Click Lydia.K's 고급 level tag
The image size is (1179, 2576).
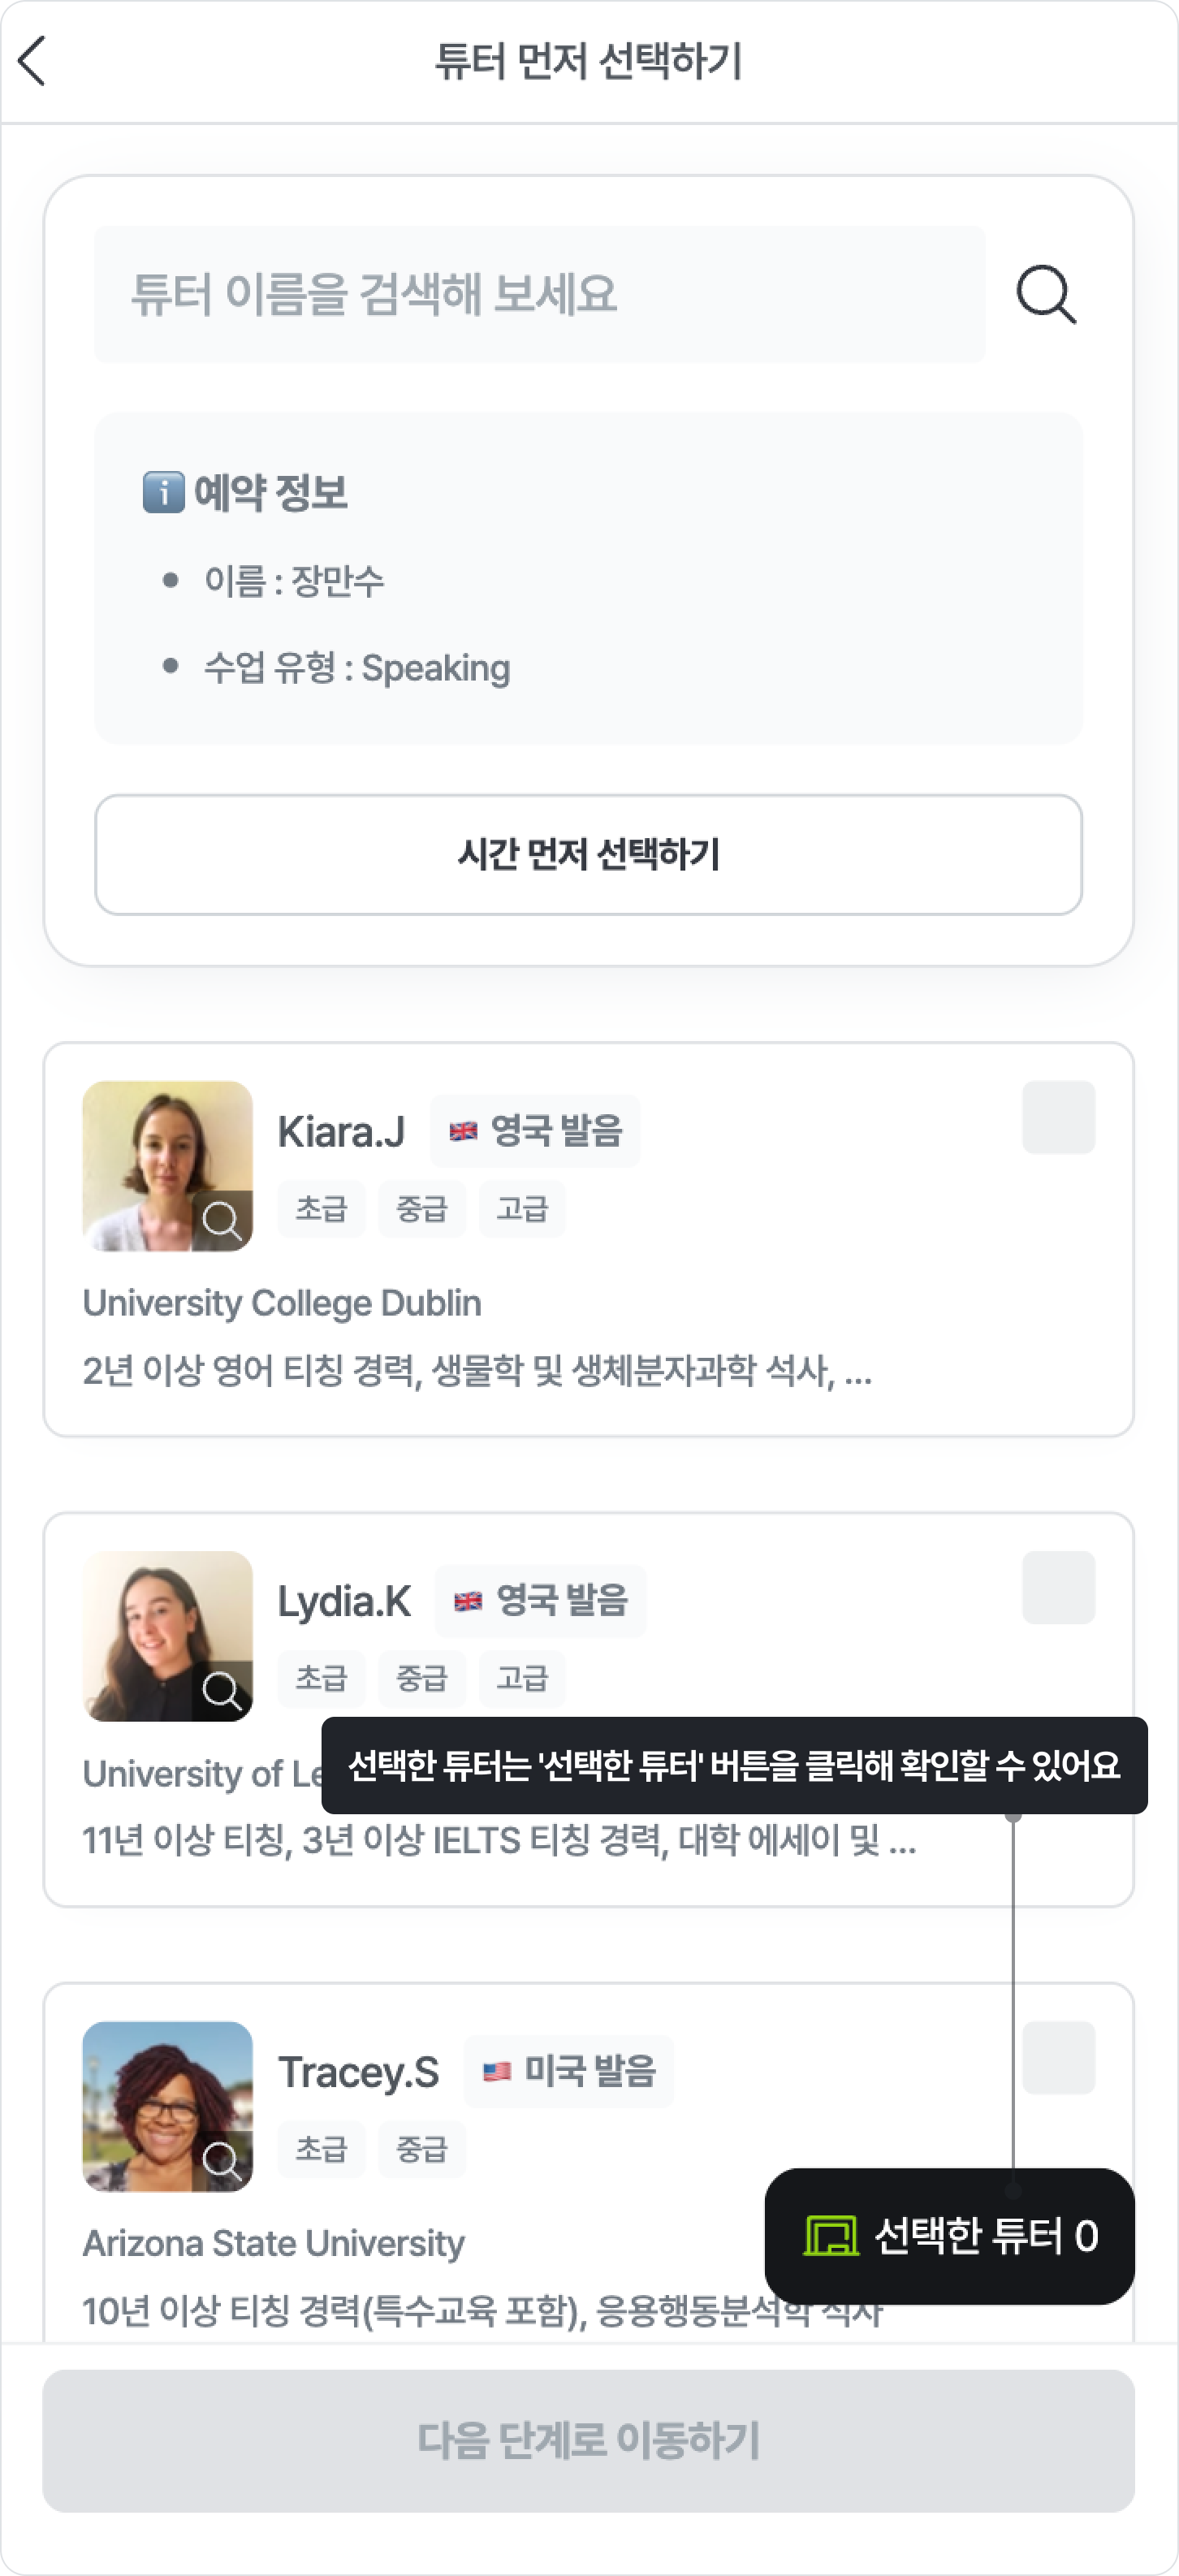(x=522, y=1678)
